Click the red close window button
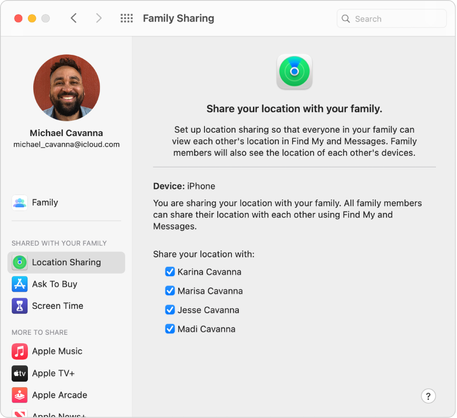457x418 pixels. coord(19,19)
